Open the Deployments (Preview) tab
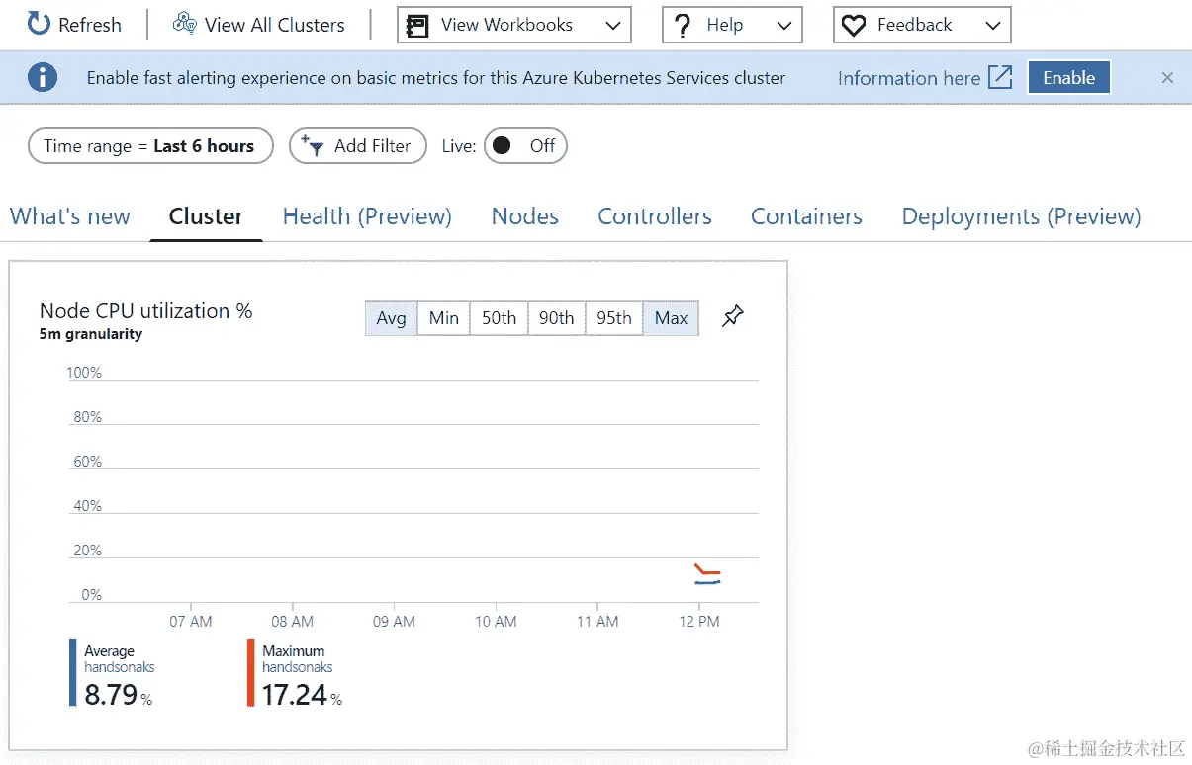Viewport: 1192px width, 765px height. pyautogui.click(x=1021, y=216)
